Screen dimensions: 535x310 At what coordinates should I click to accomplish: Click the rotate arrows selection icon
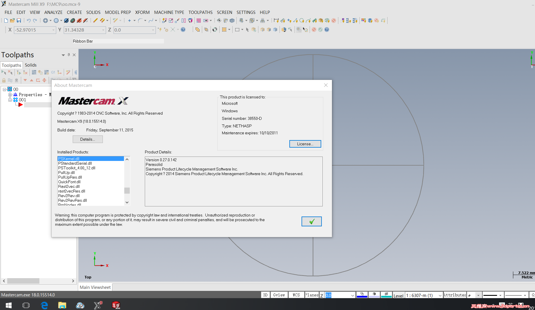[215, 30]
